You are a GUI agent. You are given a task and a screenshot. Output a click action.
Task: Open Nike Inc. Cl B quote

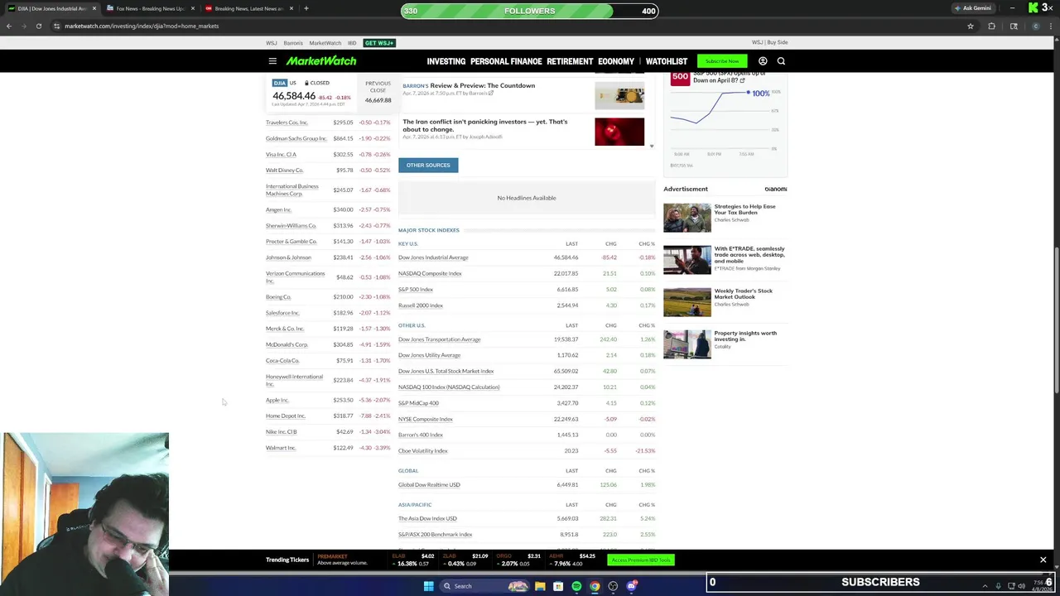pyautogui.click(x=281, y=432)
